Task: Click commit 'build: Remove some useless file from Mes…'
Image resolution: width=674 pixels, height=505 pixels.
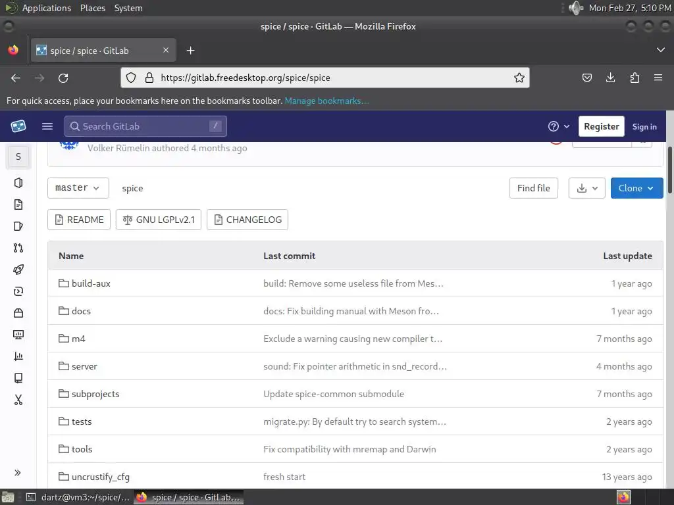Action: tap(353, 283)
